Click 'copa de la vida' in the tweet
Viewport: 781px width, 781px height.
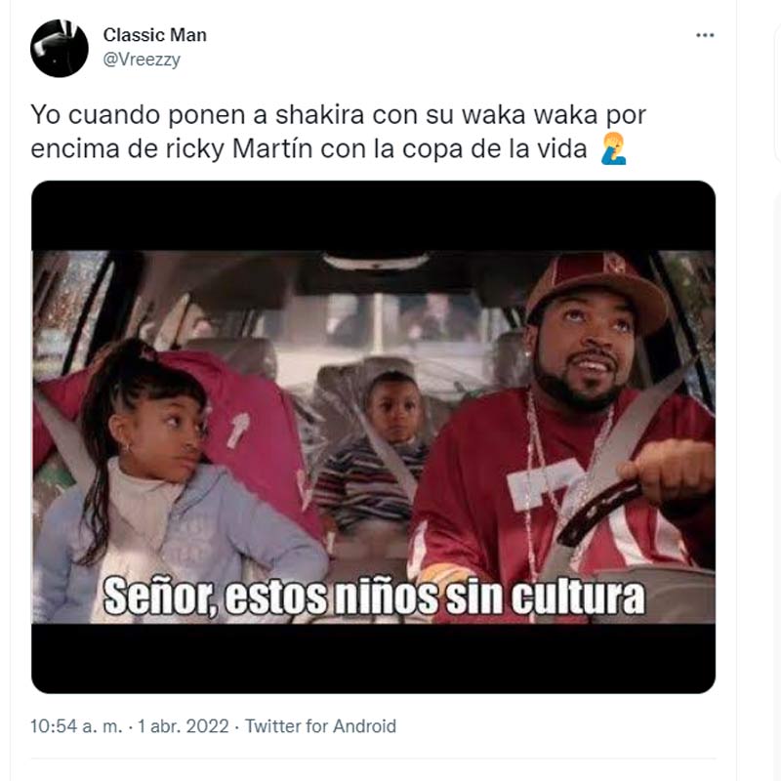[495, 149]
